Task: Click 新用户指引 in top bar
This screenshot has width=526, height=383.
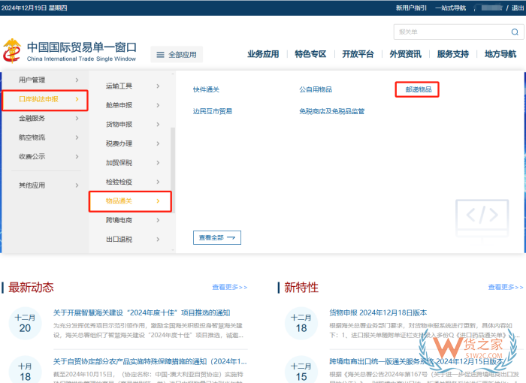Action: 411,8
